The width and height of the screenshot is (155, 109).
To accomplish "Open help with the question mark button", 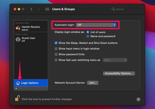I will 138,99.
